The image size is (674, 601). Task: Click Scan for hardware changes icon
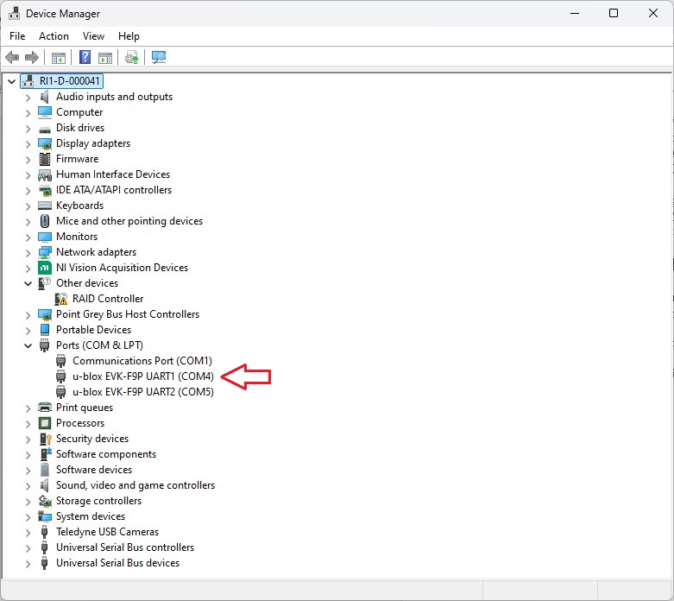coord(159,57)
